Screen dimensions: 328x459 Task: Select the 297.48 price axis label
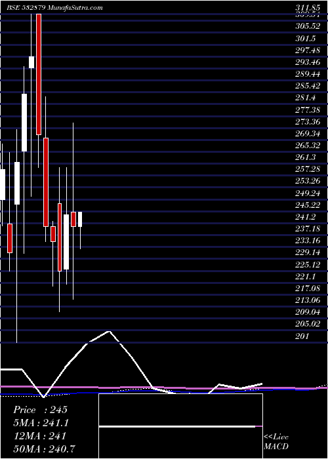pos(307,50)
